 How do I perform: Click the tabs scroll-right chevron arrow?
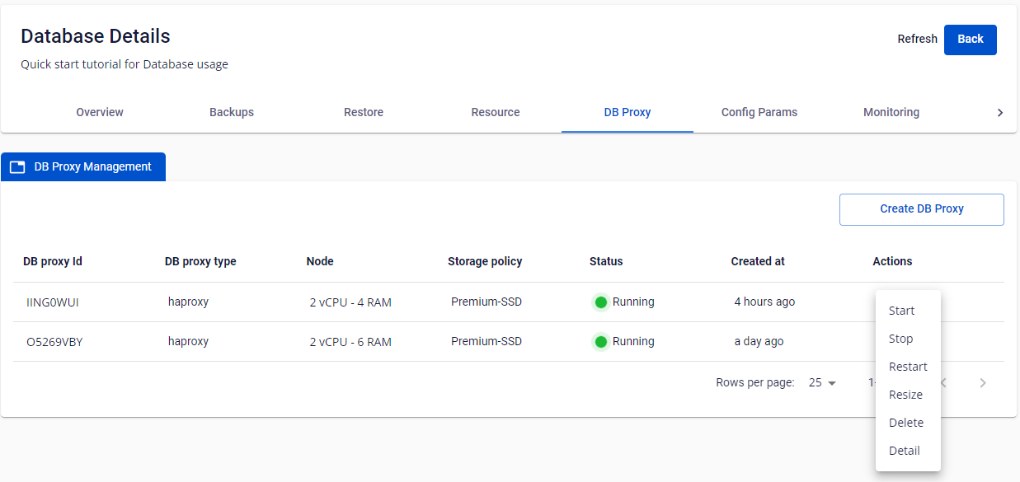coord(999,113)
